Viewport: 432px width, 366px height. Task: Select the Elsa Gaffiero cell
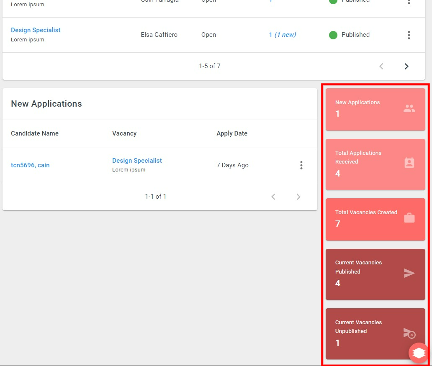159,35
